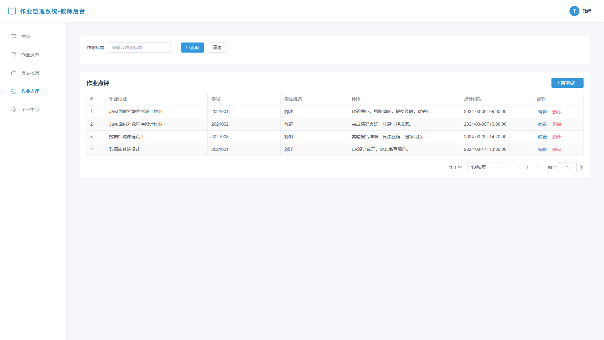The image size is (604, 340).
Task: Click the 查询 search button
Action: coord(193,48)
